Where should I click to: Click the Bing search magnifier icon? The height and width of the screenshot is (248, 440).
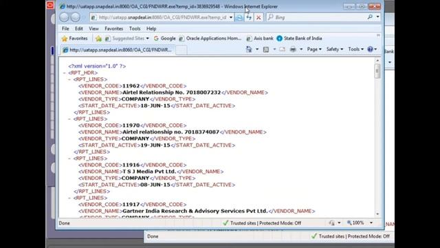tap(370, 17)
